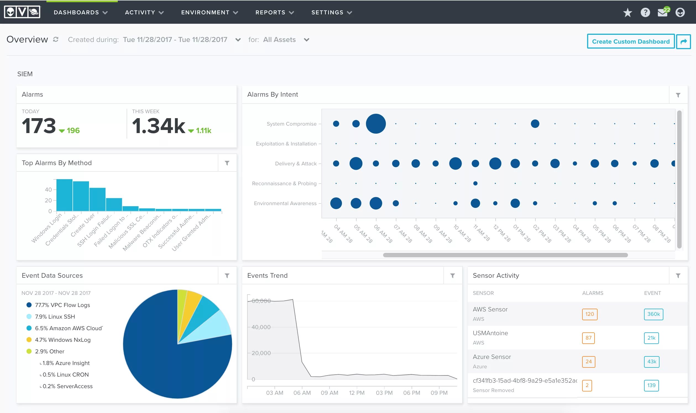This screenshot has height=413, width=696.
Task: Click the user profile alien icon
Action: [680, 12]
